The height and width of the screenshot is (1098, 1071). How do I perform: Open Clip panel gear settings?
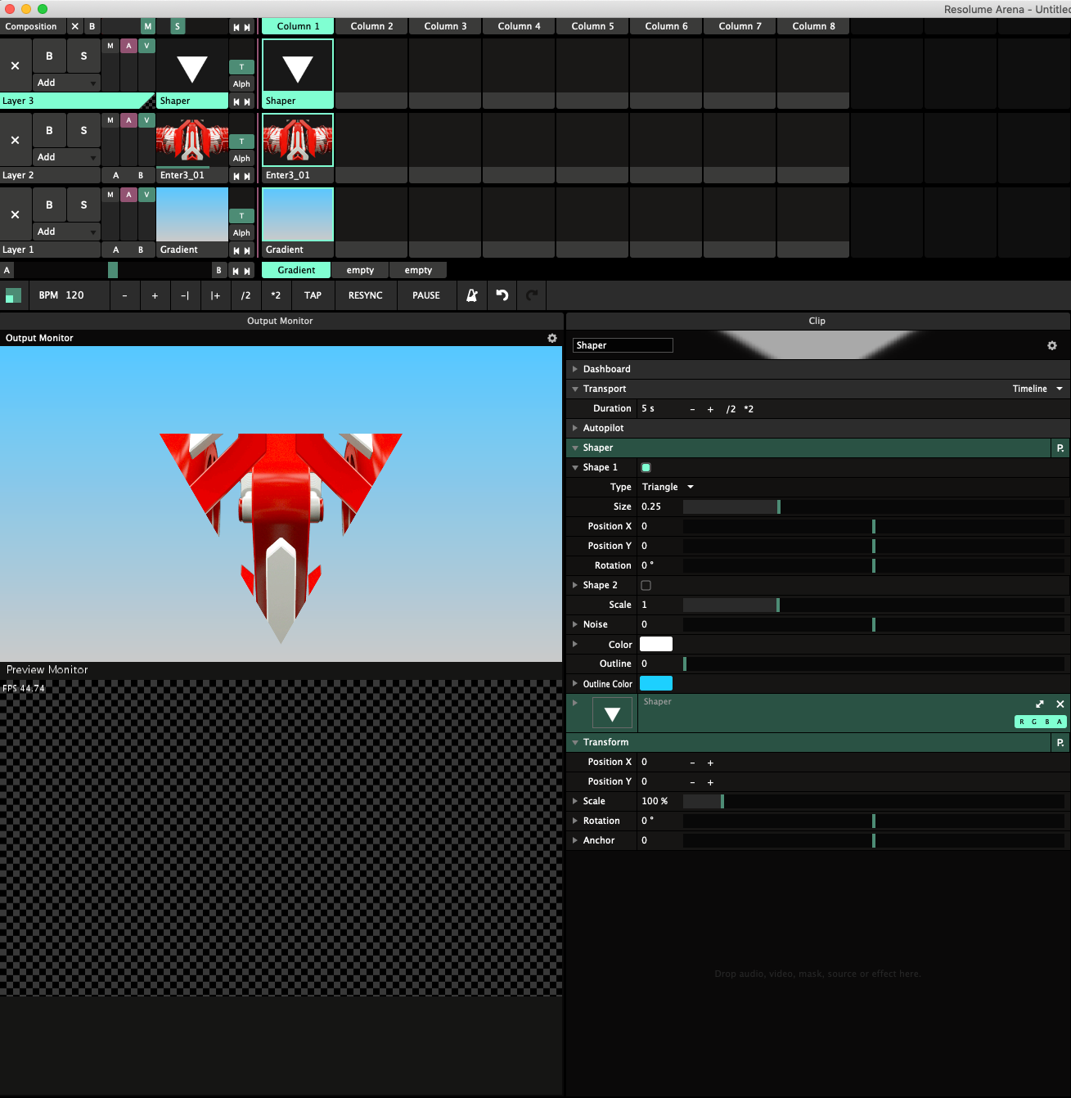point(1052,346)
